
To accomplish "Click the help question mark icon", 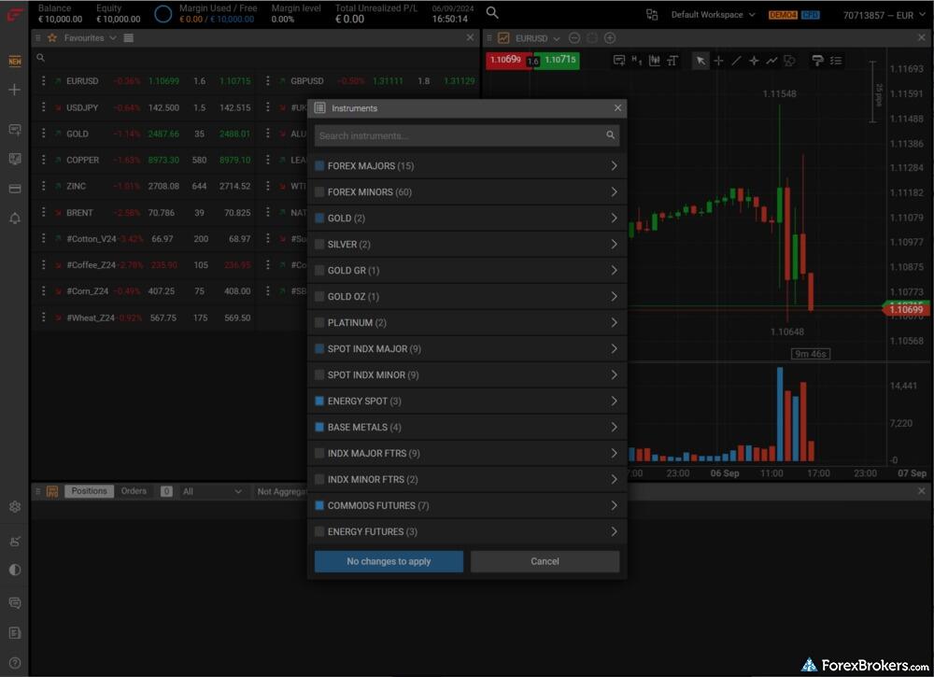I will pyautogui.click(x=14, y=664).
